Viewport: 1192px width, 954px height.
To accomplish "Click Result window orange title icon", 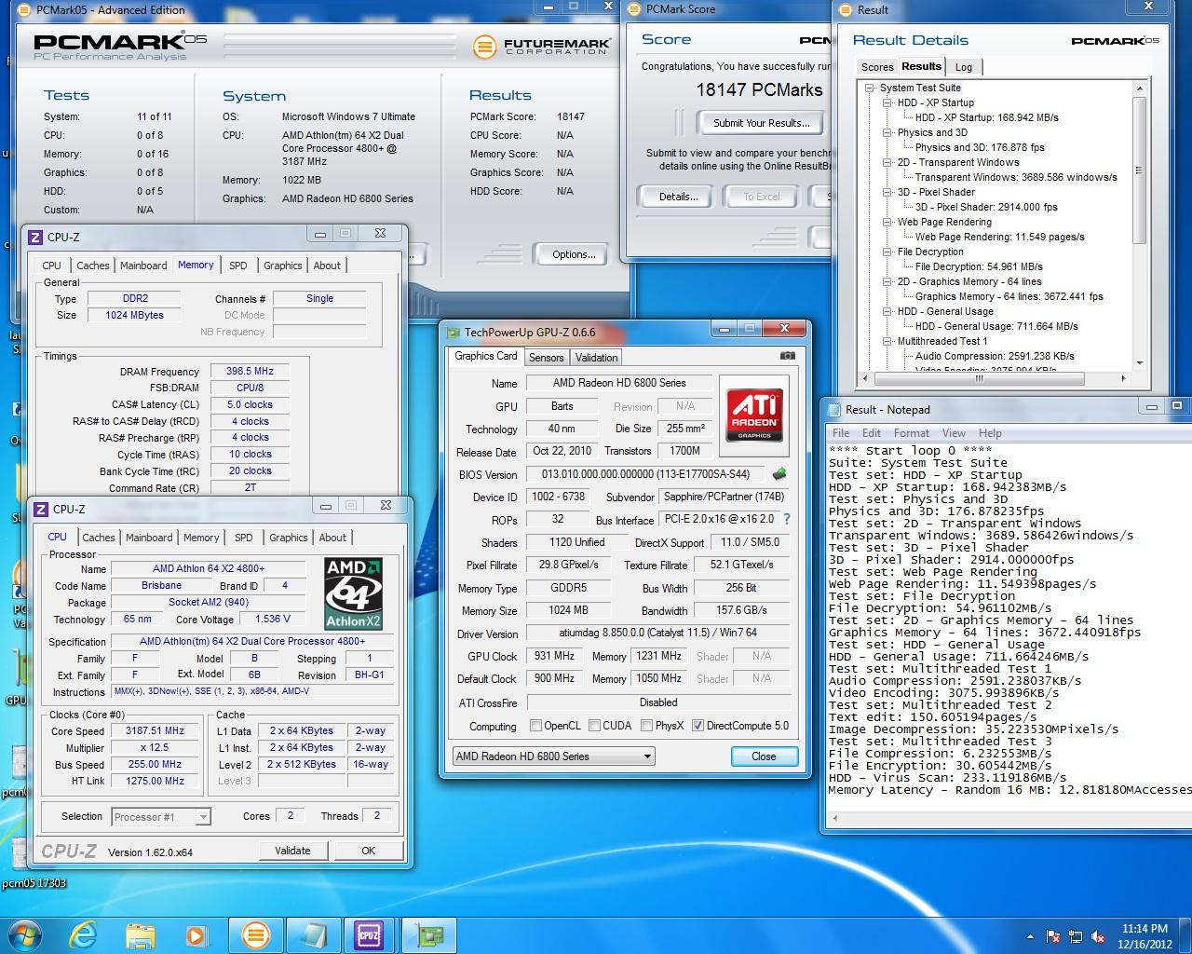I will [845, 9].
